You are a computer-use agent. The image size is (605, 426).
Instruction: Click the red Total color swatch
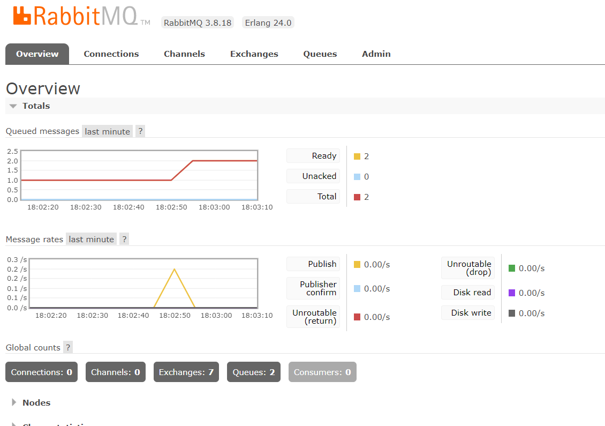pyautogui.click(x=357, y=197)
